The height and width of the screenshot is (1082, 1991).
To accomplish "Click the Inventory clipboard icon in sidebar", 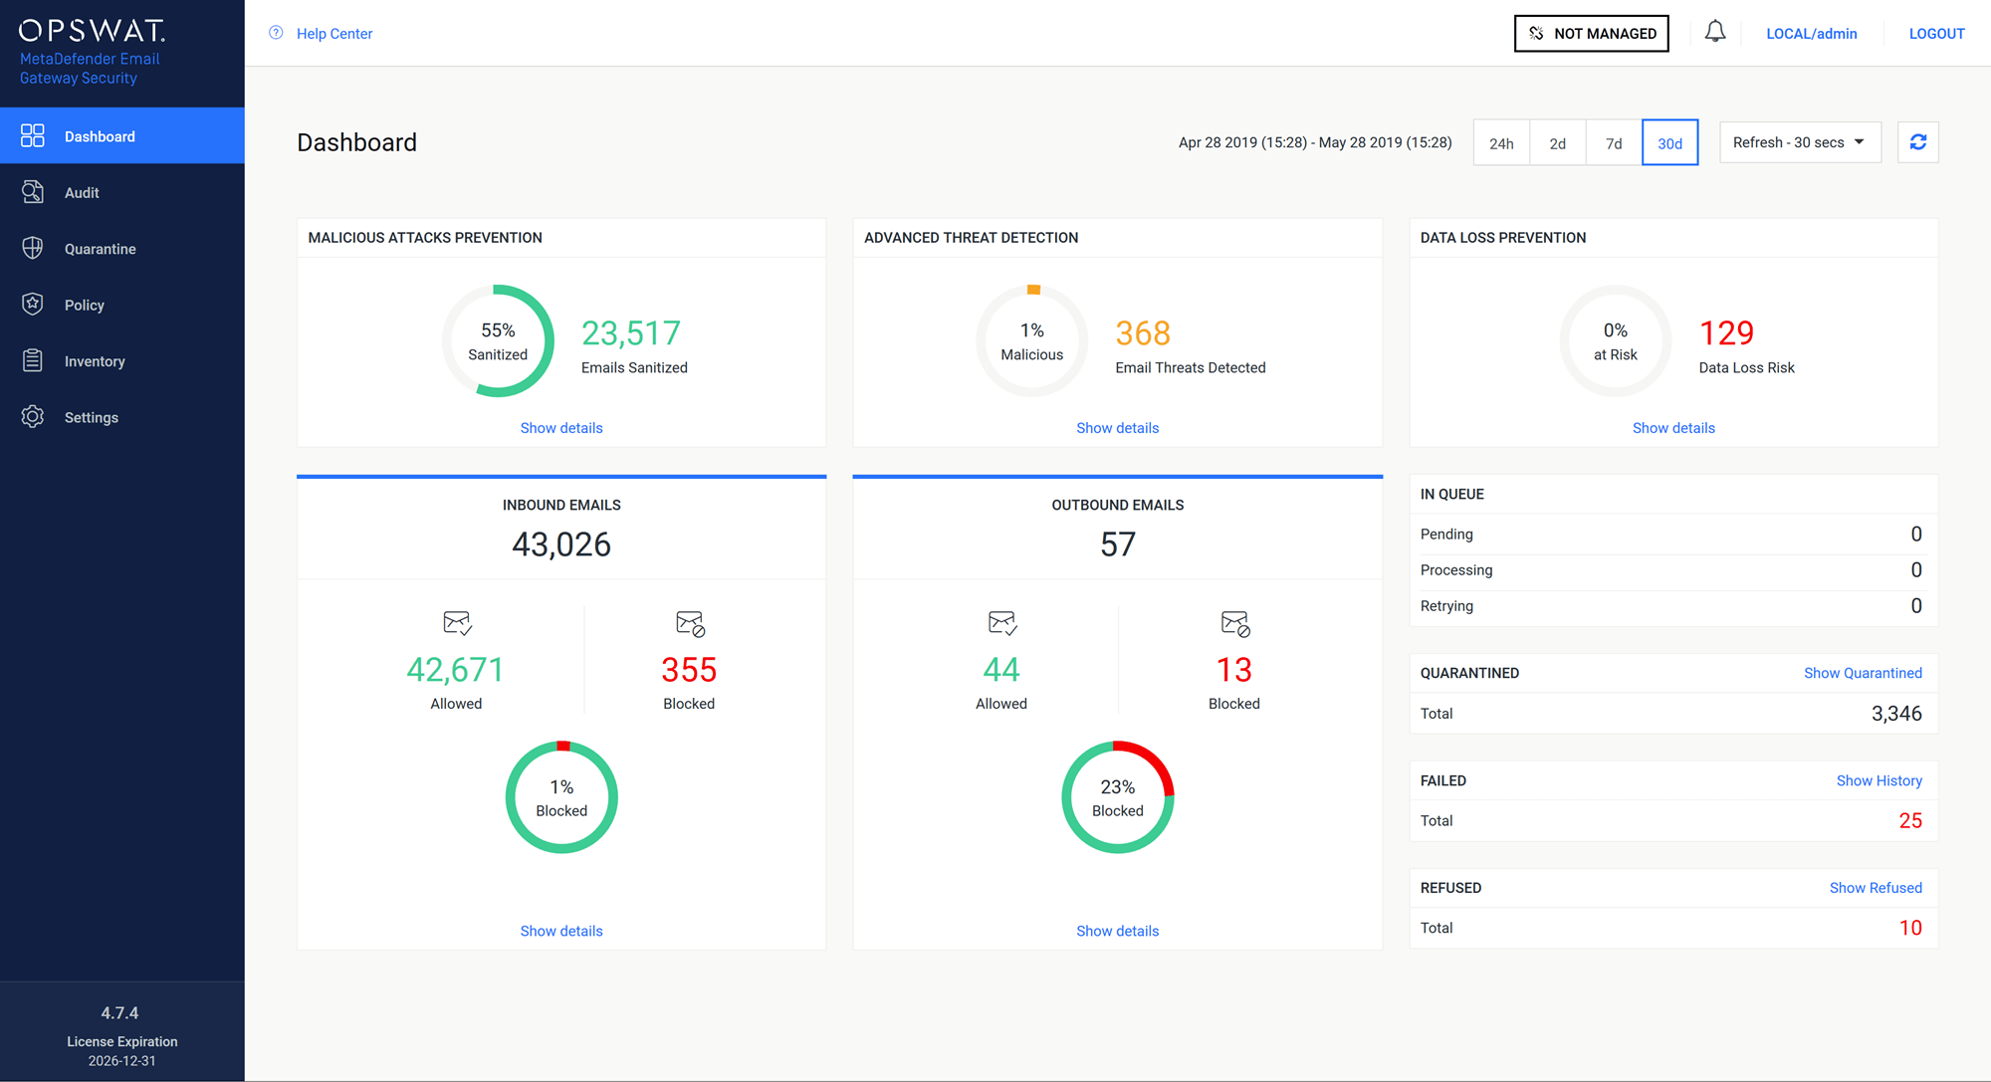I will tap(33, 360).
